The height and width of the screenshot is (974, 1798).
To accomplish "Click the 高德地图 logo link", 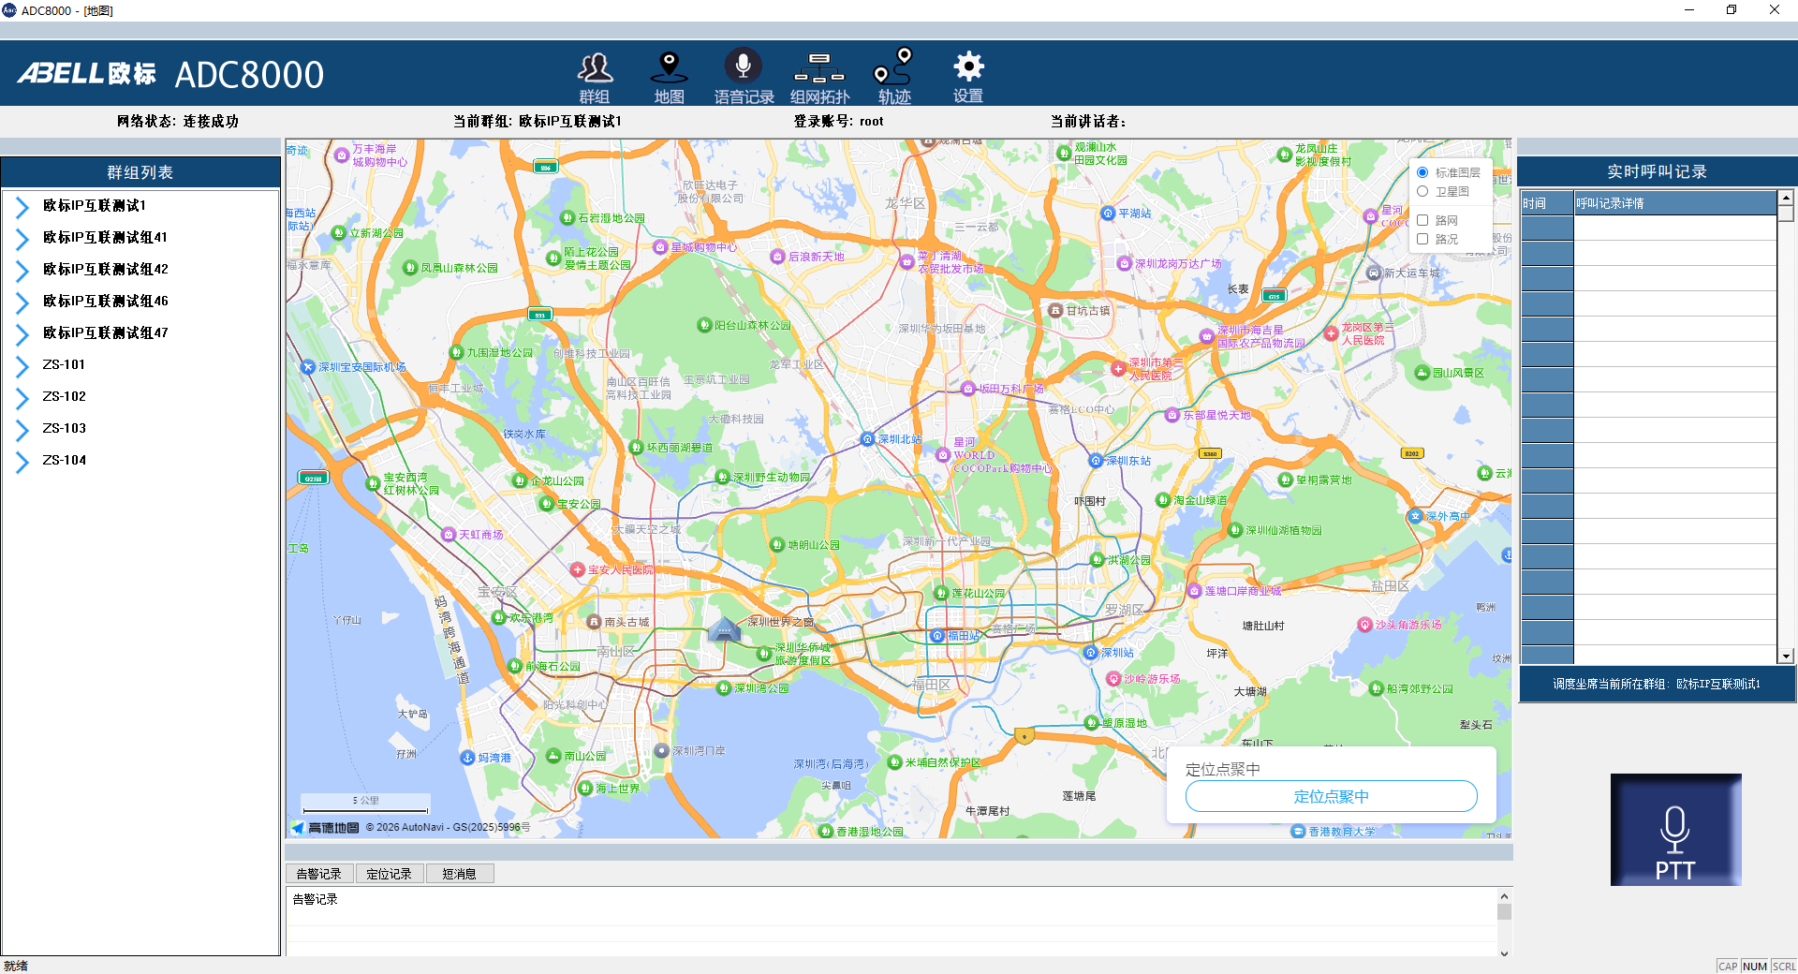I will (325, 827).
